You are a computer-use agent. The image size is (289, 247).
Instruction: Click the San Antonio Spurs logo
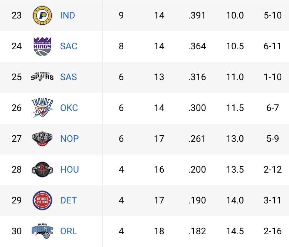(x=42, y=77)
